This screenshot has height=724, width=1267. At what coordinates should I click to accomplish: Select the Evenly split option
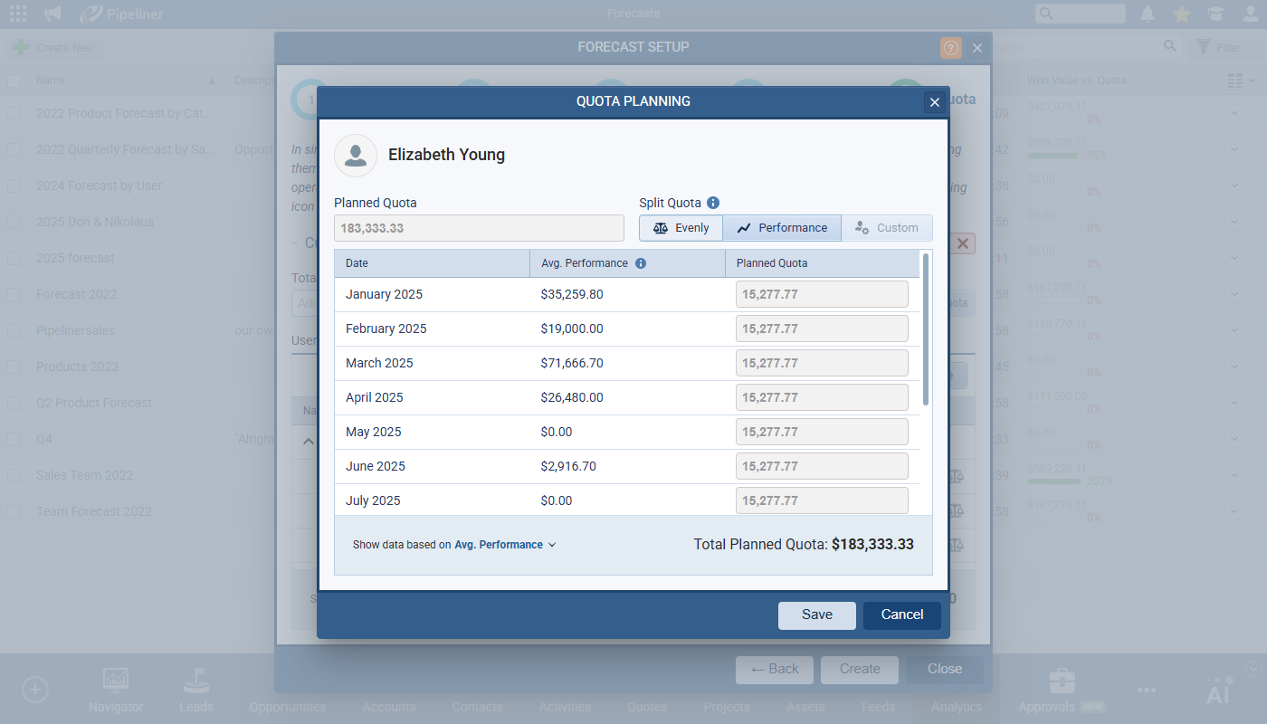pyautogui.click(x=681, y=228)
